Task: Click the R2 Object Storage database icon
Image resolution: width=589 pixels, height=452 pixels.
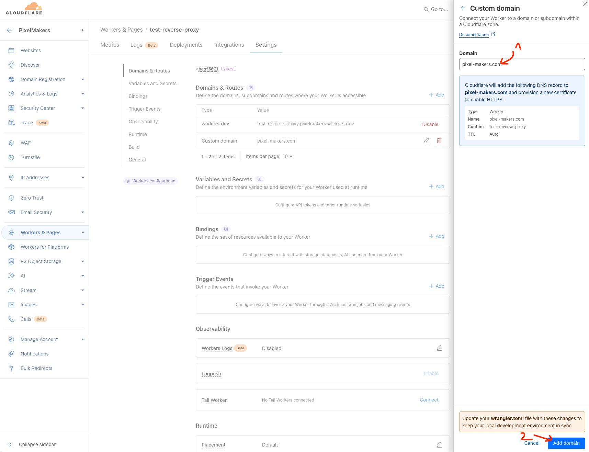Action: point(11,261)
